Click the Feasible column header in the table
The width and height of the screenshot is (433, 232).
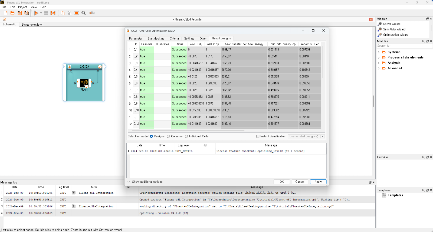[147, 44]
